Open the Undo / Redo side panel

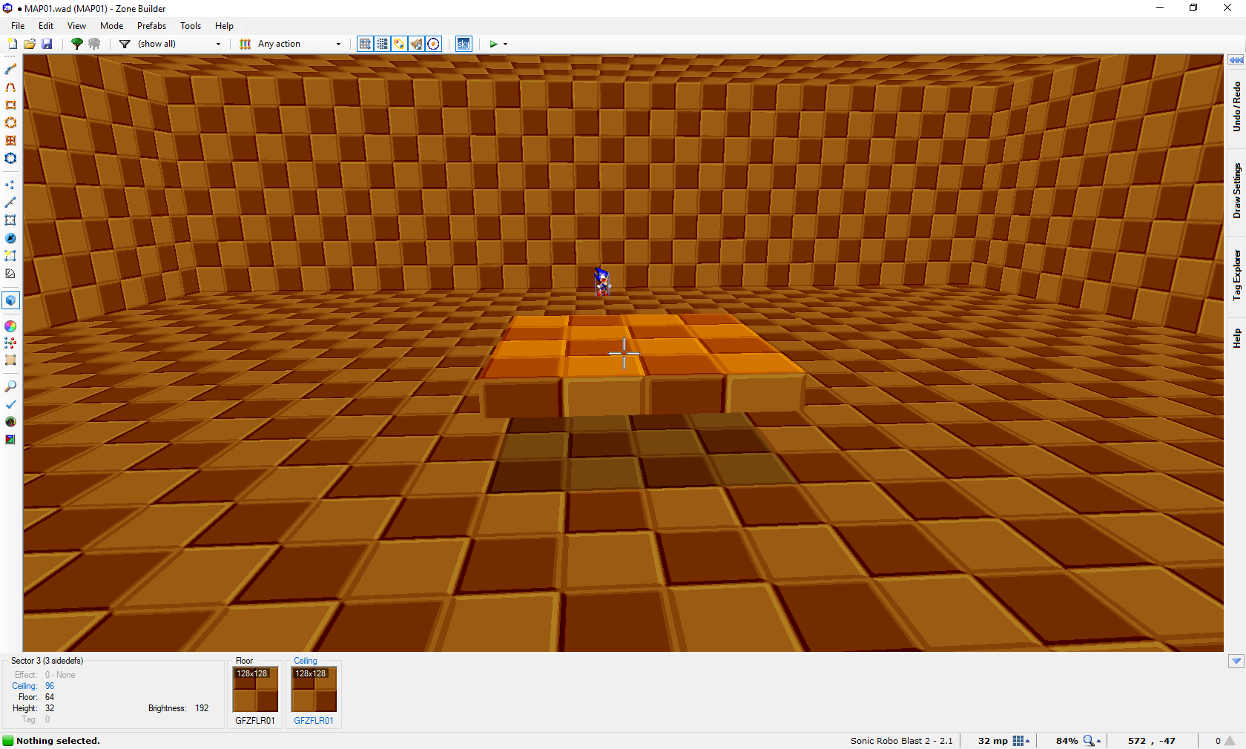point(1236,106)
